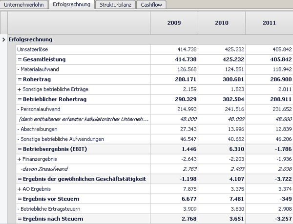Select the = Ergebnis nach Steuern label

click(x=50, y=219)
